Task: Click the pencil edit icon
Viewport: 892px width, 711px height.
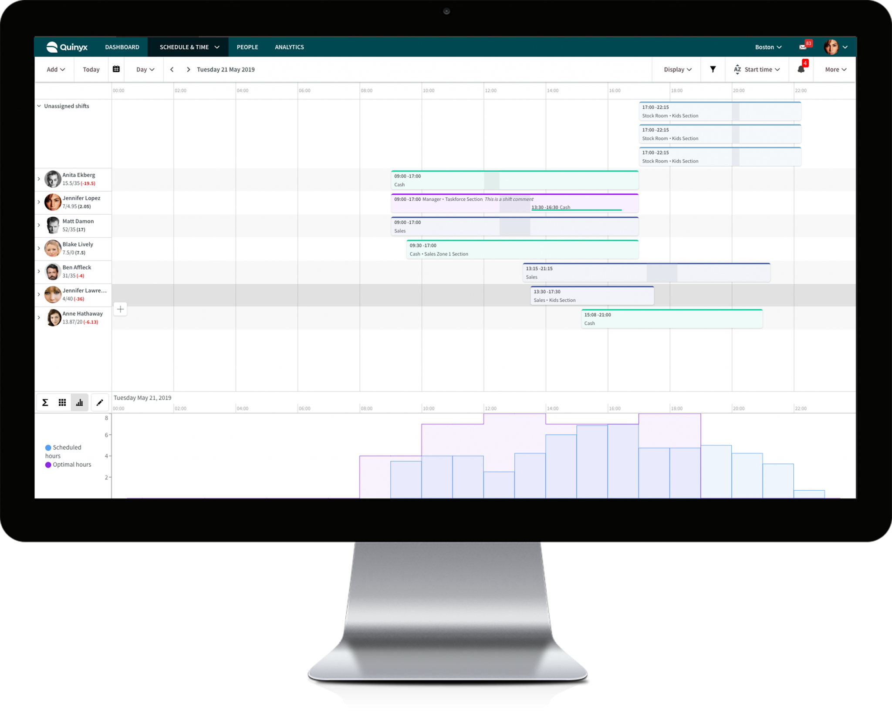Action: pos(100,402)
